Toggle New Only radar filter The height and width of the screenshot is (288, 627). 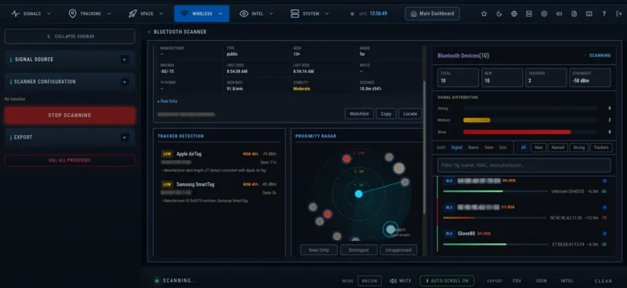pyautogui.click(x=319, y=250)
